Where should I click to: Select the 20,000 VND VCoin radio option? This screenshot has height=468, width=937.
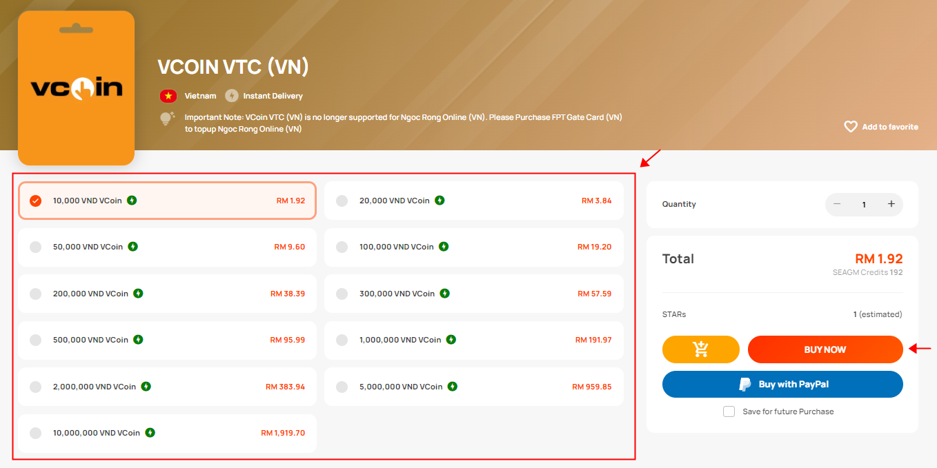click(342, 201)
